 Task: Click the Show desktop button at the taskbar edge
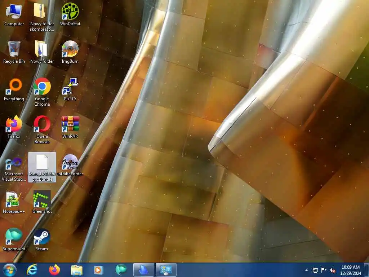366,270
